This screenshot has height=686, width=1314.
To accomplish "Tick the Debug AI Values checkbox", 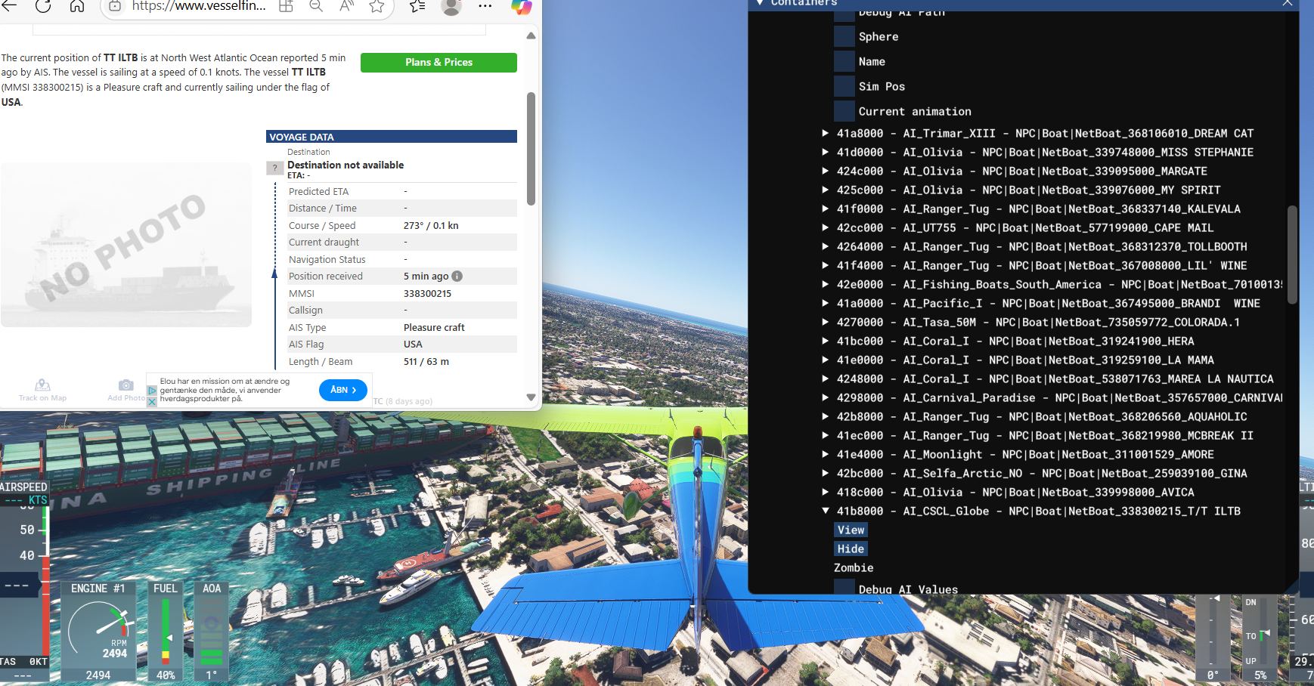I will 844,587.
